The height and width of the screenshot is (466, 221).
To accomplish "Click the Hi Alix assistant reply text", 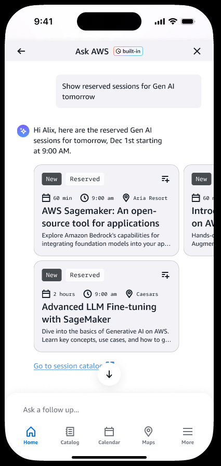I will point(98,140).
